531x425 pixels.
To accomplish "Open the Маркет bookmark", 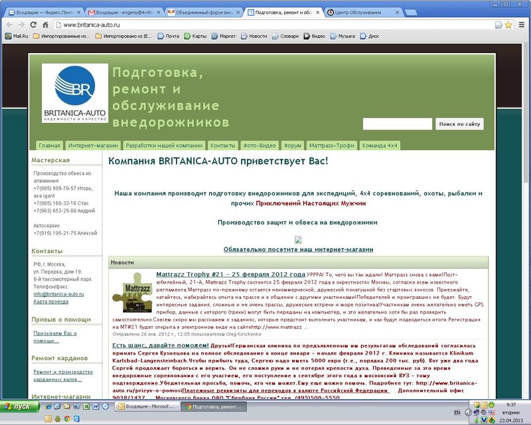I will point(224,36).
